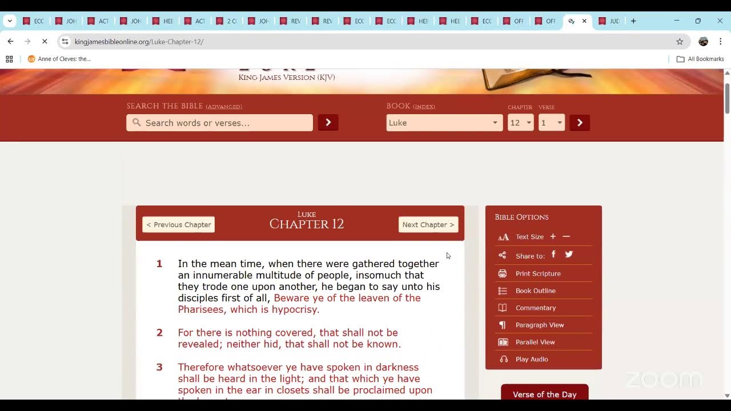Open the Anne of Cleves bookmark

tap(59, 59)
